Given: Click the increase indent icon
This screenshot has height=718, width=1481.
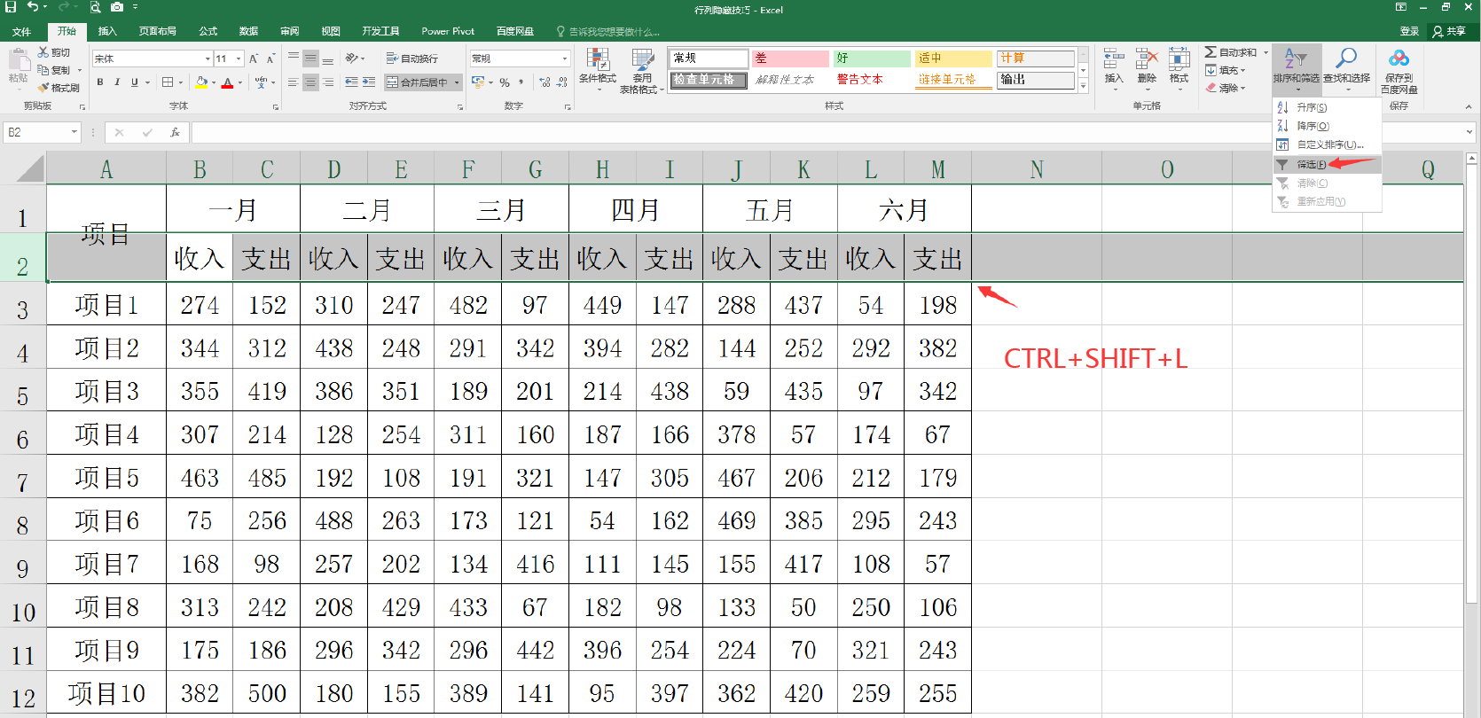Looking at the screenshot, I should pos(369,82).
